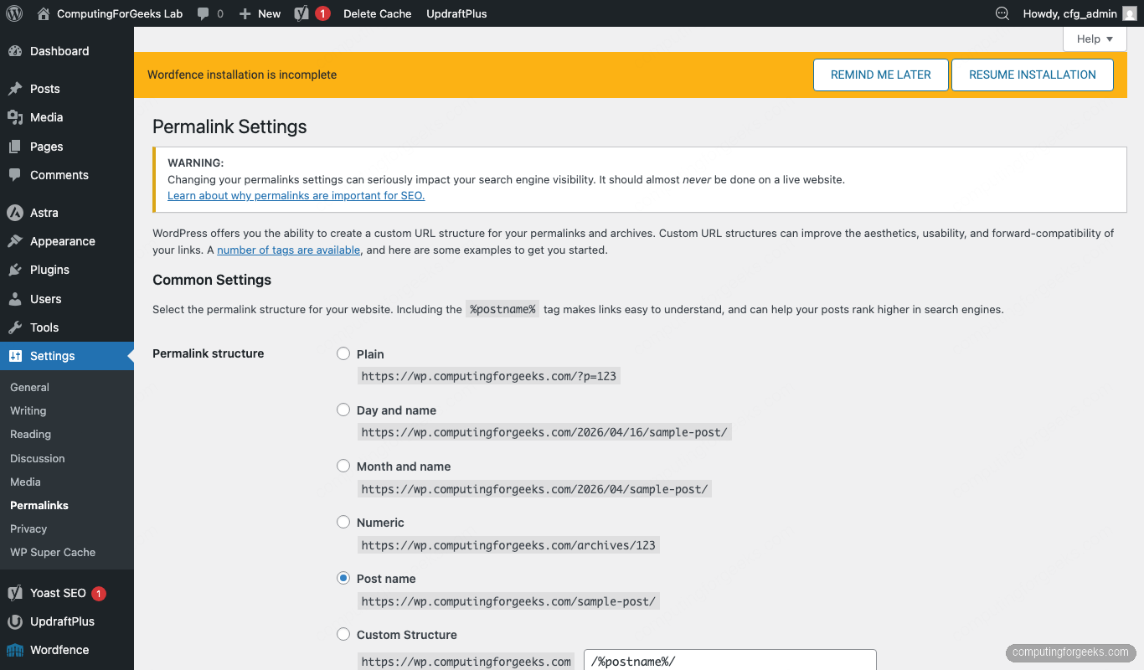Open the Howdy, cfg_admin account menu
This screenshot has width=1144, height=670.
[1069, 13]
